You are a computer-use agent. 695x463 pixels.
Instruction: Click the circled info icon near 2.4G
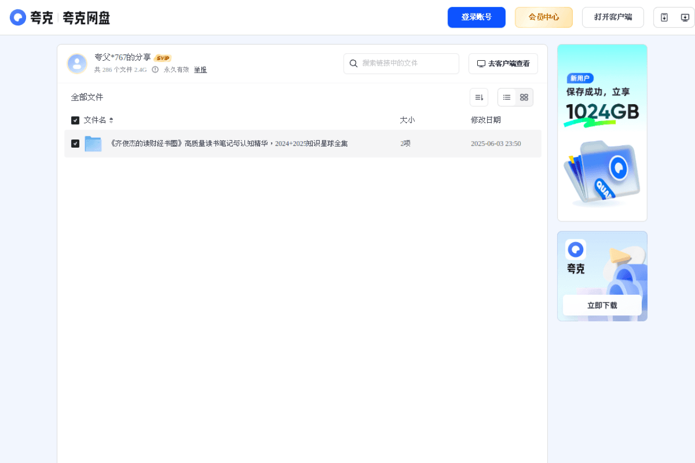(x=155, y=69)
